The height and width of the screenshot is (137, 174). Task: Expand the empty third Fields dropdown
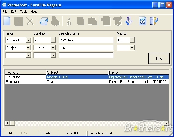pos(28,55)
